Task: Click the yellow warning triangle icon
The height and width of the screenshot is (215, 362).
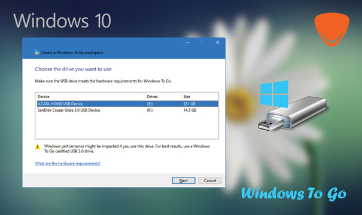Action: pos(38,146)
